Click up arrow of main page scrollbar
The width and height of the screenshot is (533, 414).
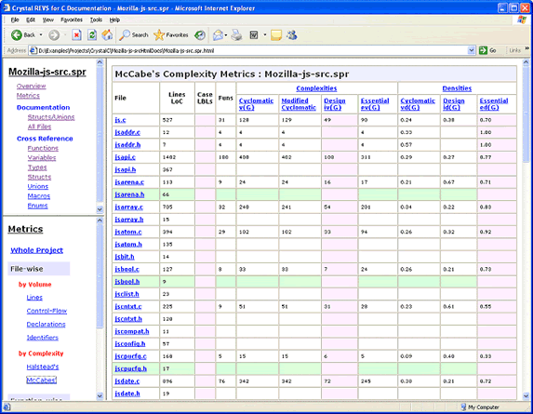(526, 62)
